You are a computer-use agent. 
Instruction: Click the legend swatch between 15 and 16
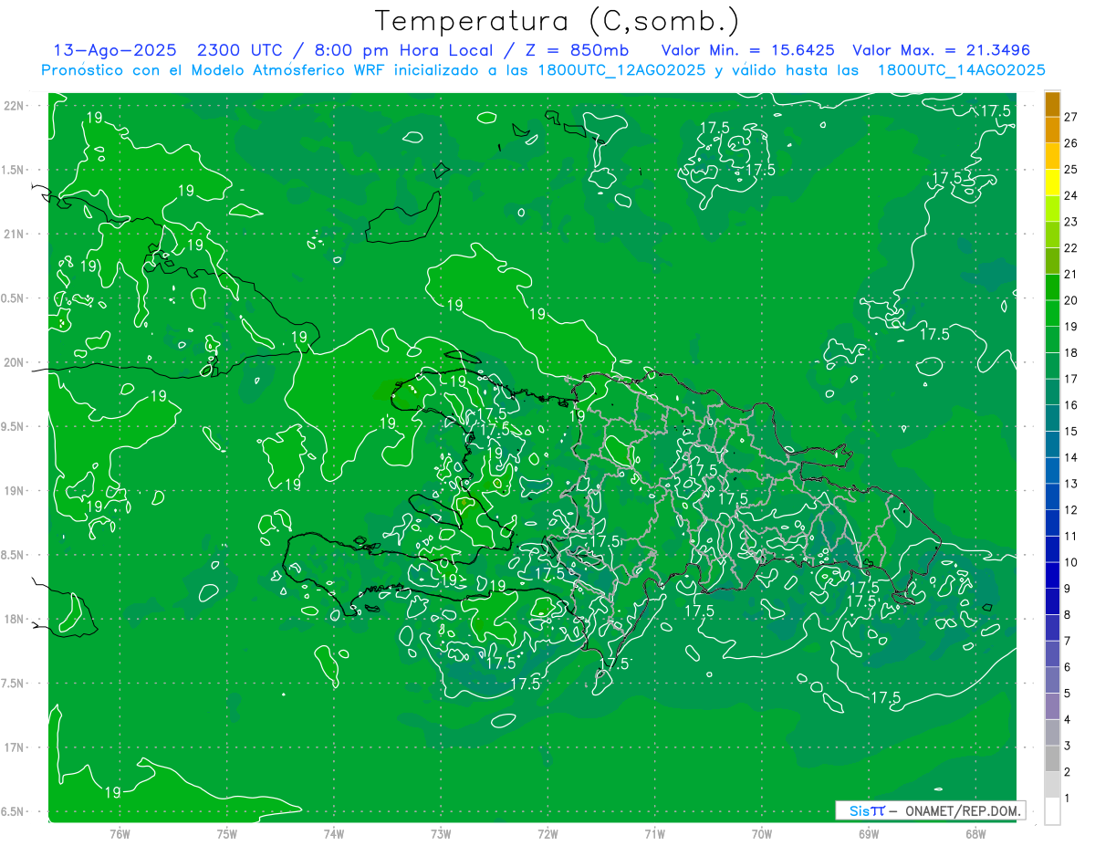pos(1052,418)
